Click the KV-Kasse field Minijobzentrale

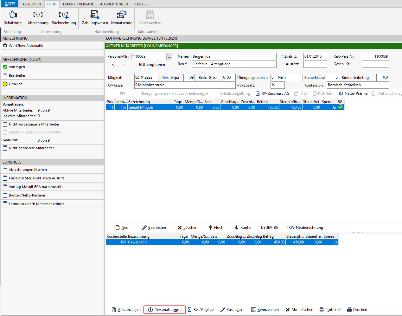click(185, 85)
